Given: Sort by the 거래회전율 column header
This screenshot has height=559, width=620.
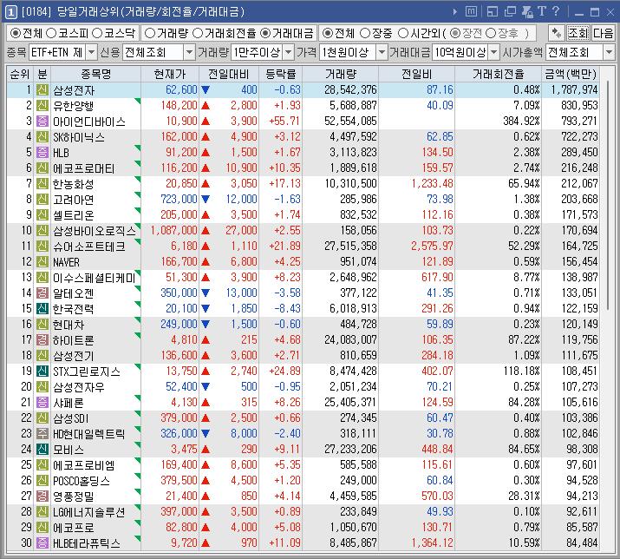Looking at the screenshot, I should click(x=499, y=74).
